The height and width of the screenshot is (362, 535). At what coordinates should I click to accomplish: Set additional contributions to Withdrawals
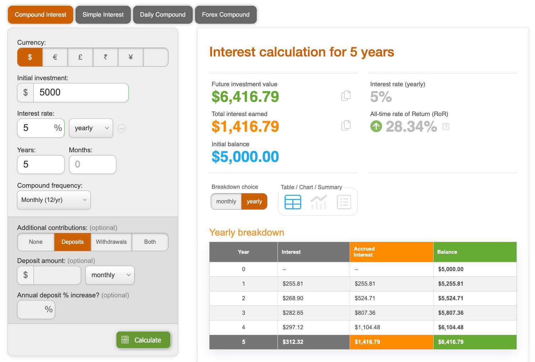coord(111,242)
